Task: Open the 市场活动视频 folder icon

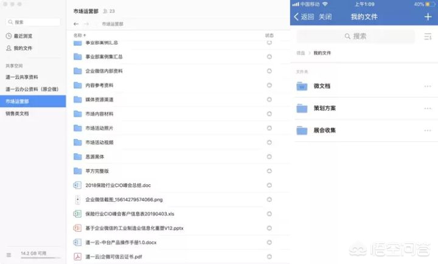Action: [x=77, y=142]
